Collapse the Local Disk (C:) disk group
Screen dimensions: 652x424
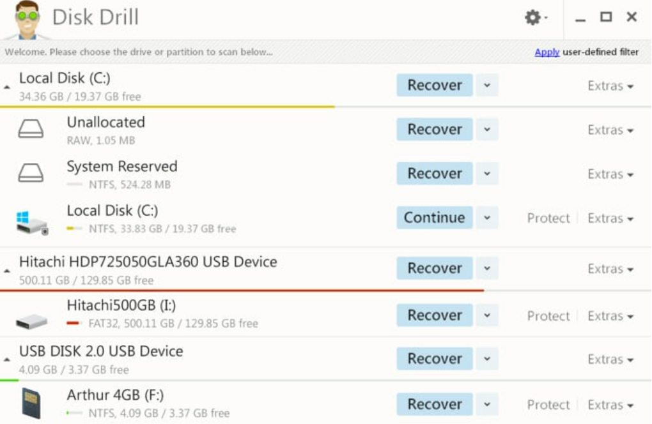(x=7, y=87)
